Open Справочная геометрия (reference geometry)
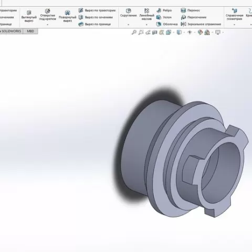Image resolution: width=252 pixels, height=252 pixels. point(235,14)
